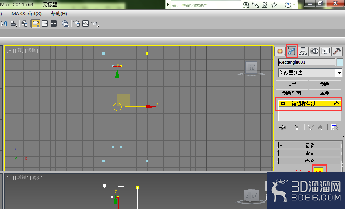Open the Curve Editor icon
Image resolution: width=345 pixels, height=209 pixels.
coord(45,23)
